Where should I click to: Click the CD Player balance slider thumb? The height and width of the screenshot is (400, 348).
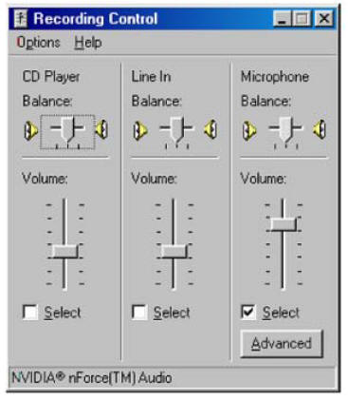point(67,128)
